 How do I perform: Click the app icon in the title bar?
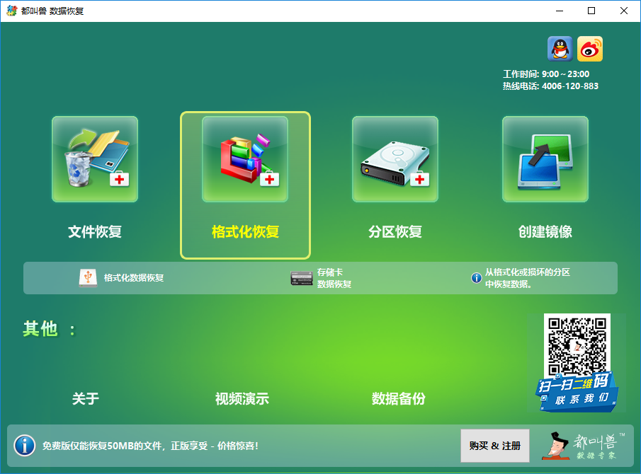point(11,11)
